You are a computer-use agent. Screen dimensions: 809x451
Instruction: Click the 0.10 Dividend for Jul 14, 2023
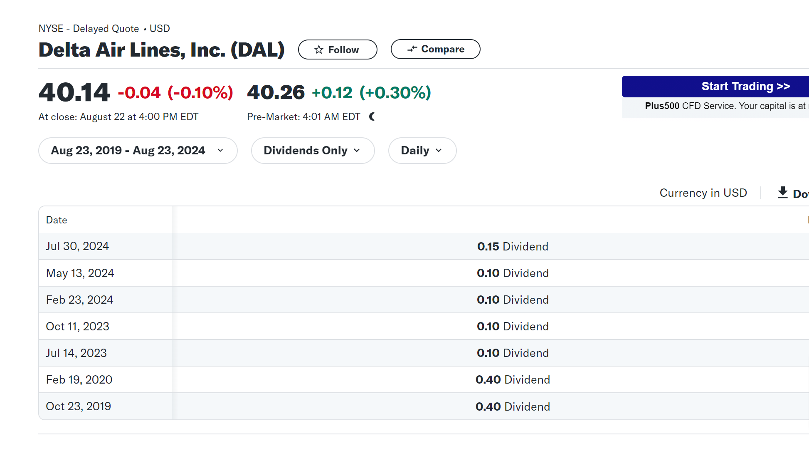tap(513, 353)
